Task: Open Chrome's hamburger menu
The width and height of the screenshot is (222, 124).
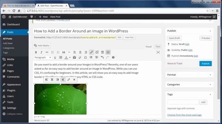Action: [x=217, y=11]
